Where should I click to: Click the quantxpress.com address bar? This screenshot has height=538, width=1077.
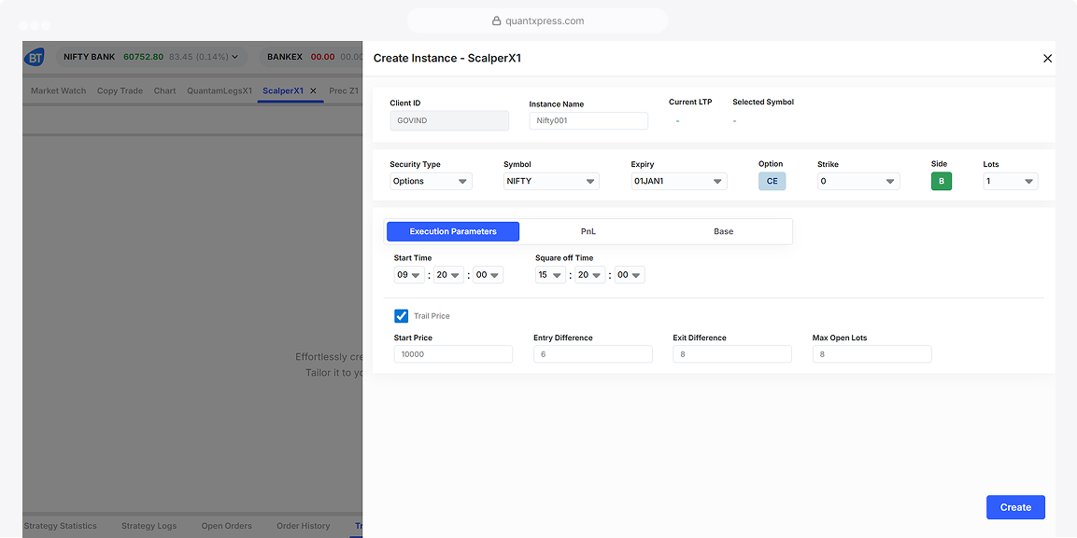click(538, 21)
